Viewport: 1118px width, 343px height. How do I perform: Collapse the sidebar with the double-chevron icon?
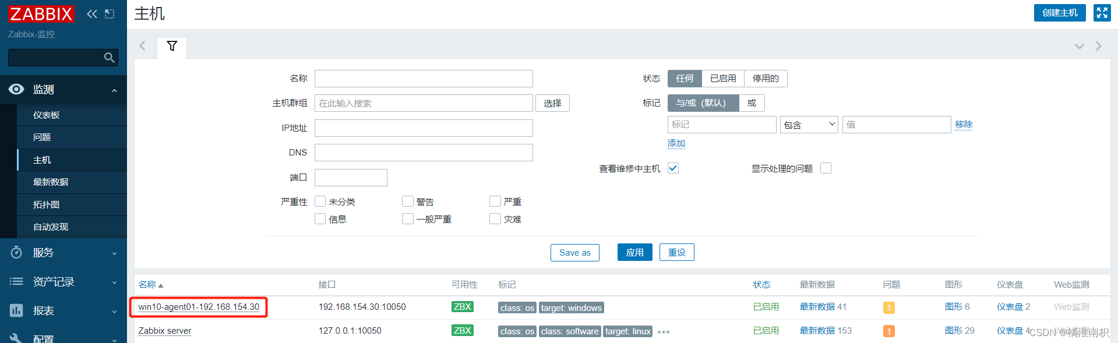coord(92,14)
